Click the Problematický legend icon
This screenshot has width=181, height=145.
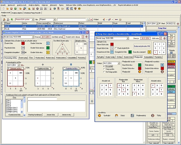(132, 116)
